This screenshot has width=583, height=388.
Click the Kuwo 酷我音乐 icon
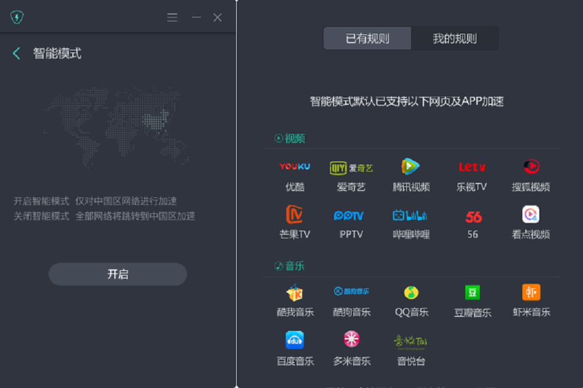tap(294, 292)
